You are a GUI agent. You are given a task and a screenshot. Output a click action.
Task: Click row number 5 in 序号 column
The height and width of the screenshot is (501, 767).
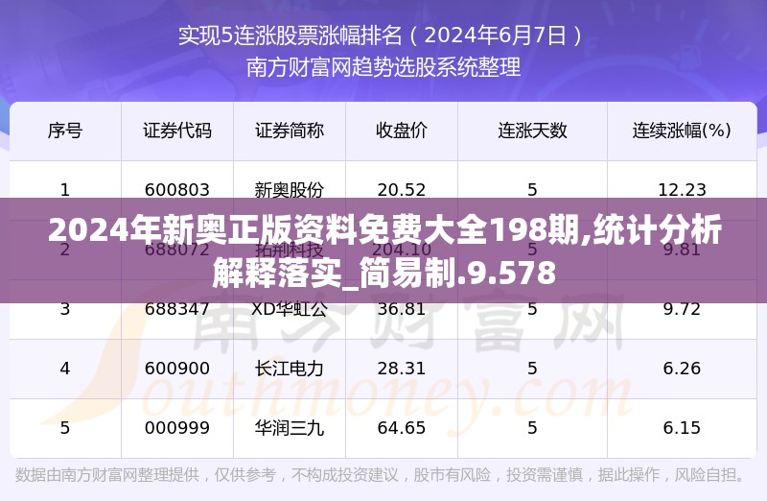click(65, 428)
